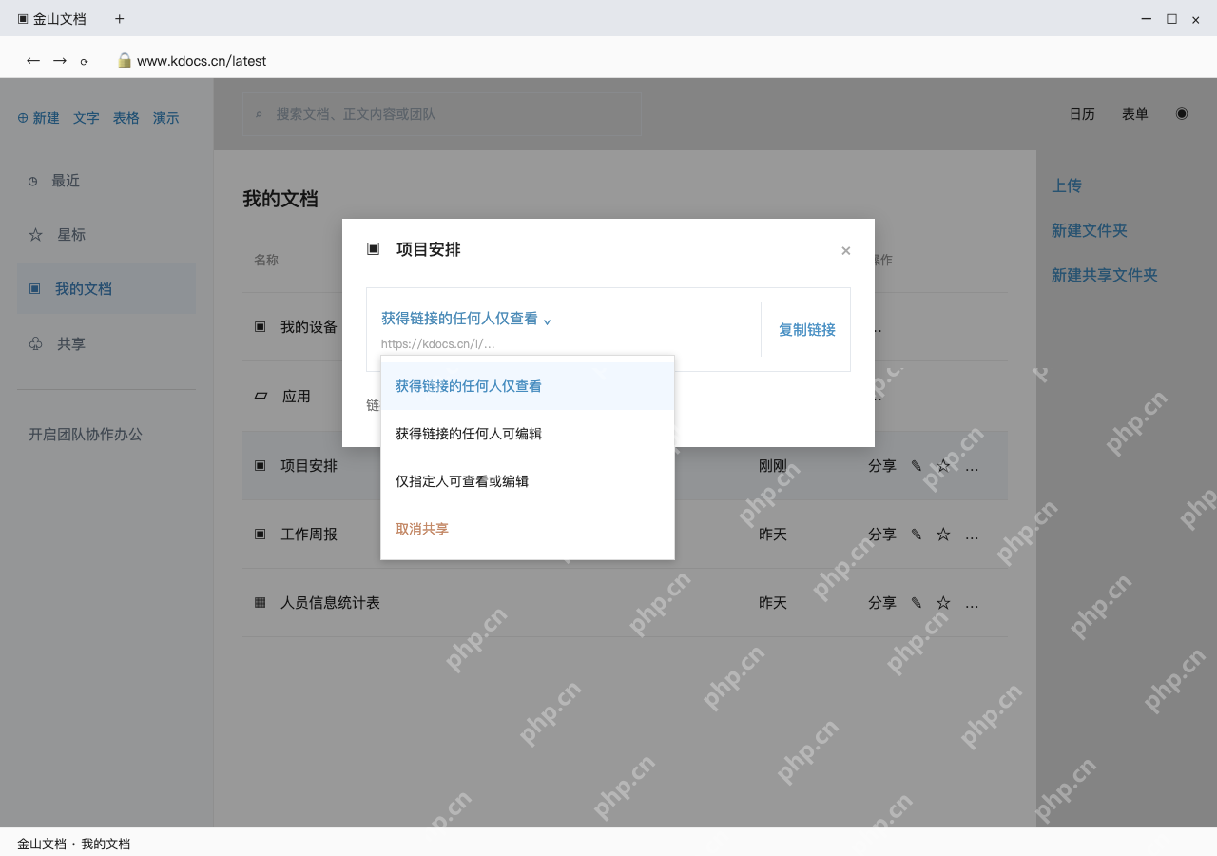This screenshot has width=1217, height=856.
Task: Click the 复制链接 button
Action: click(x=807, y=330)
